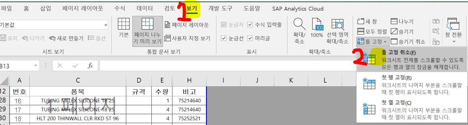Select column K header

pos(291,80)
